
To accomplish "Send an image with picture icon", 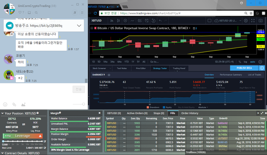I will coord(23,104).
